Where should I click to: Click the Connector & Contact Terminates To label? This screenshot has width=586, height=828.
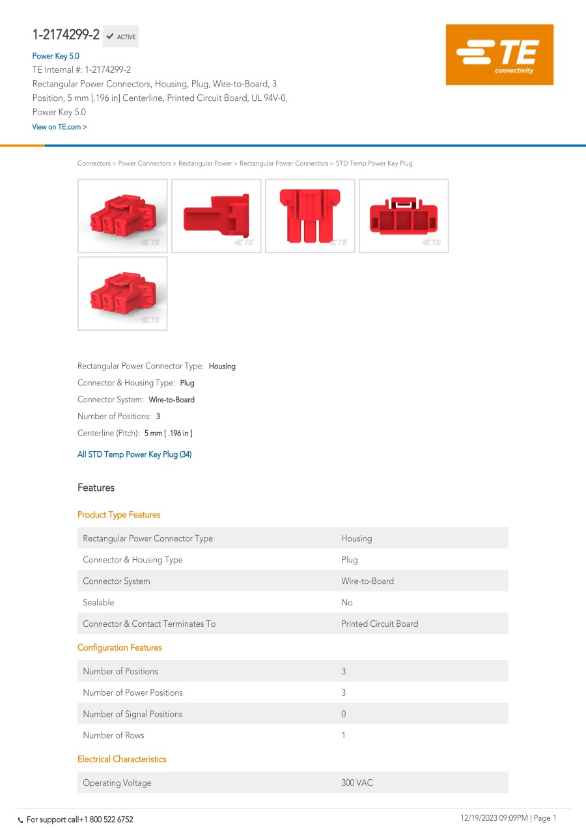[149, 624]
